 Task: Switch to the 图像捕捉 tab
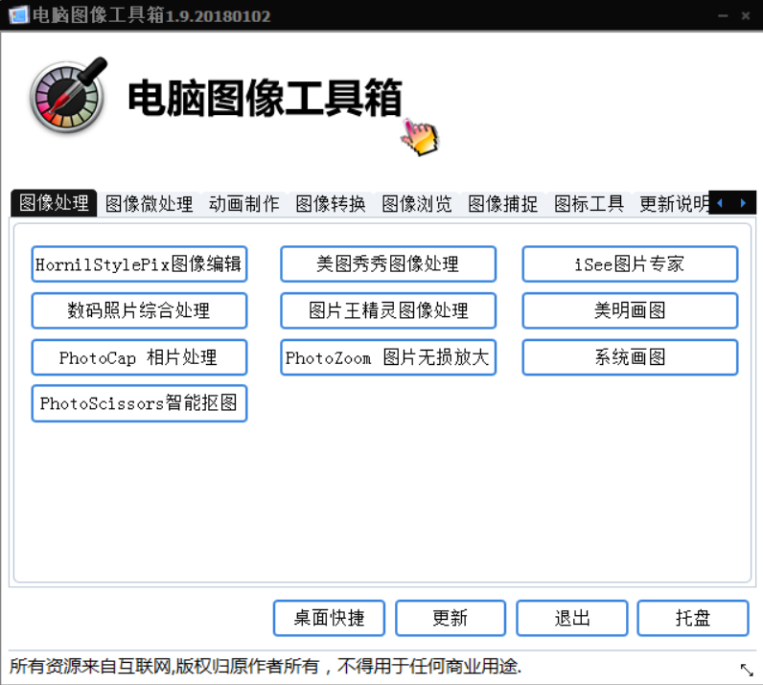click(502, 204)
